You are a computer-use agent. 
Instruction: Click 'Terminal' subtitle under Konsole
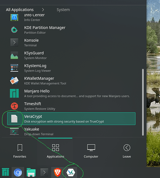click(30, 45)
